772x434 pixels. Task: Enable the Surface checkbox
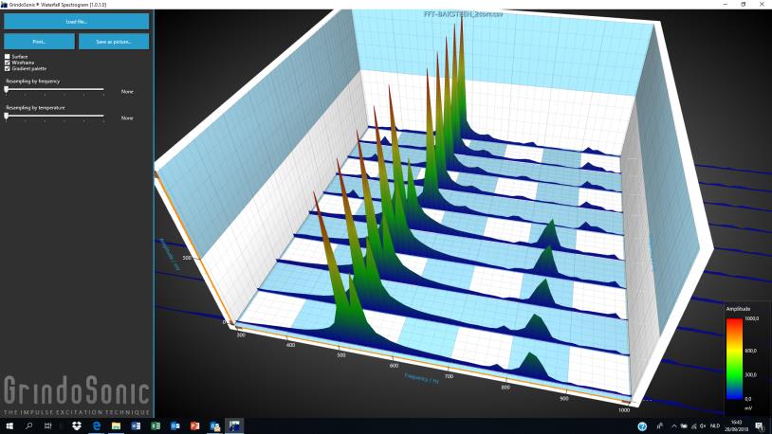(8, 57)
